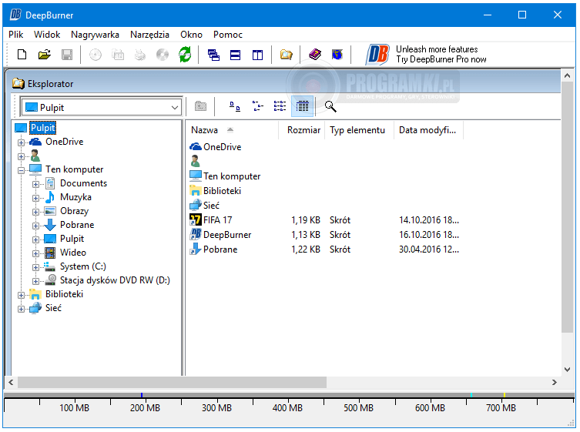This screenshot has height=432, width=580.
Task: Expand the Stacja dysków DVD RW node
Action: 35,281
